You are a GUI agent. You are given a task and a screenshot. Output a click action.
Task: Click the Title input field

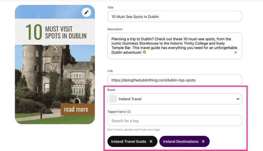pyautogui.click(x=175, y=16)
